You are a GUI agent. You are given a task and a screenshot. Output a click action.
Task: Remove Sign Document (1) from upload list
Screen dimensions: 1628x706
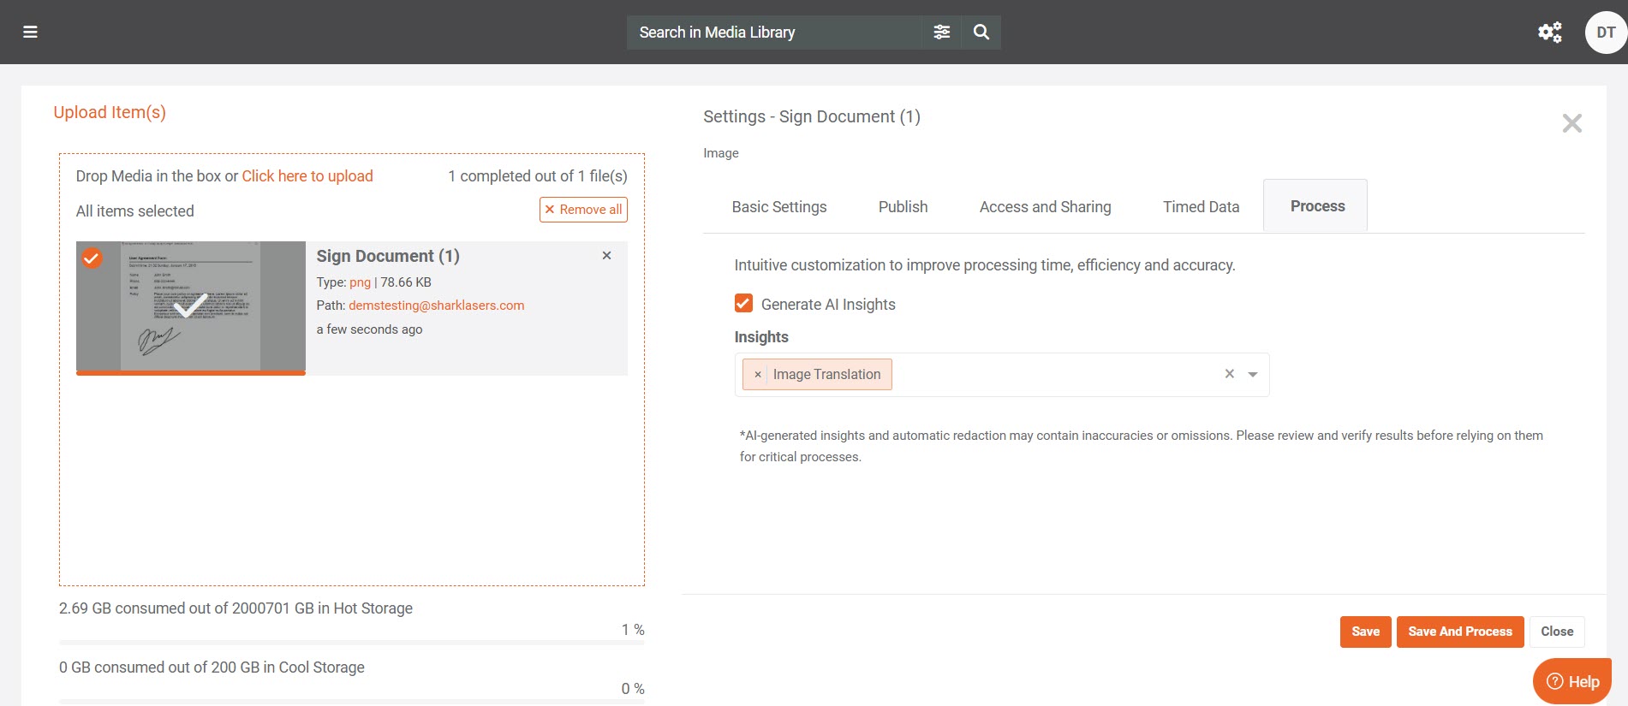click(606, 256)
